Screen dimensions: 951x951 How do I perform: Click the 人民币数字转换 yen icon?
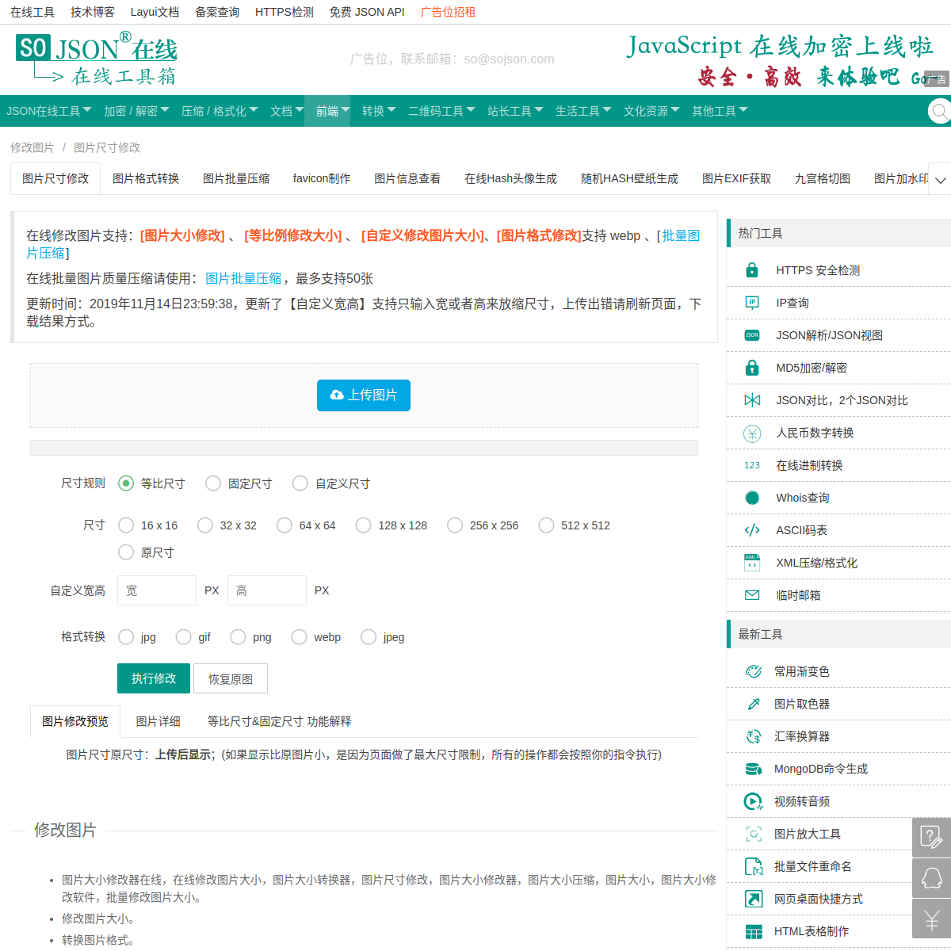tap(752, 433)
